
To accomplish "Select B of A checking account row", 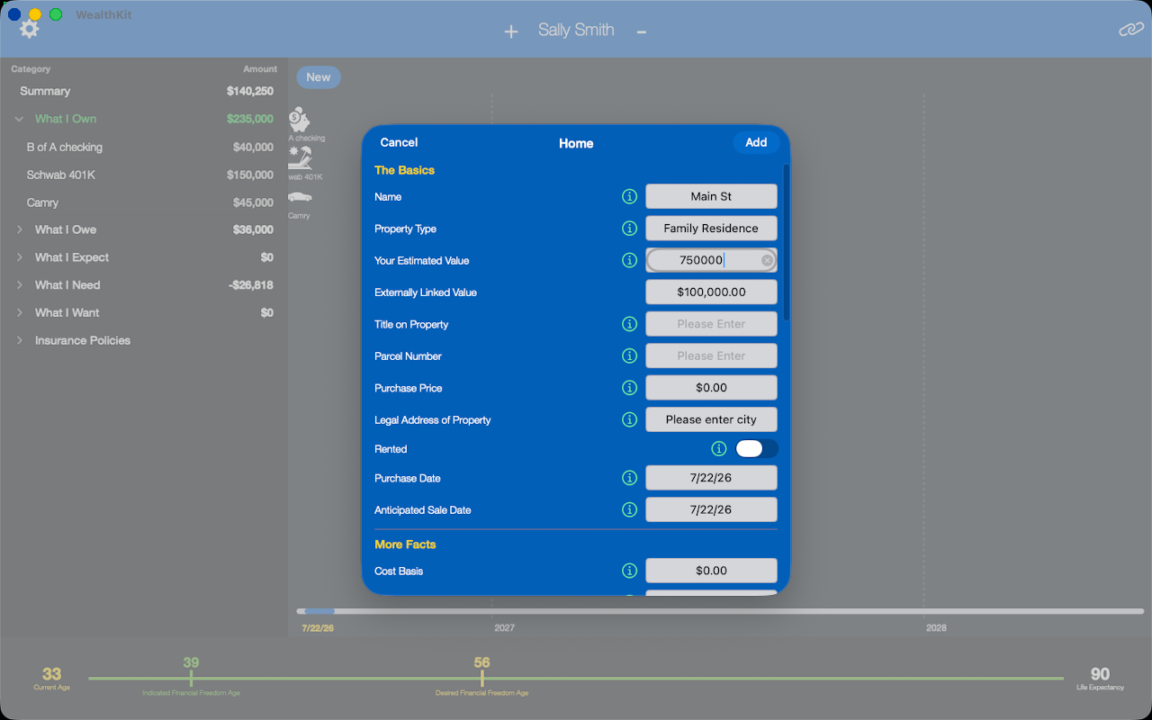I will pos(144,147).
